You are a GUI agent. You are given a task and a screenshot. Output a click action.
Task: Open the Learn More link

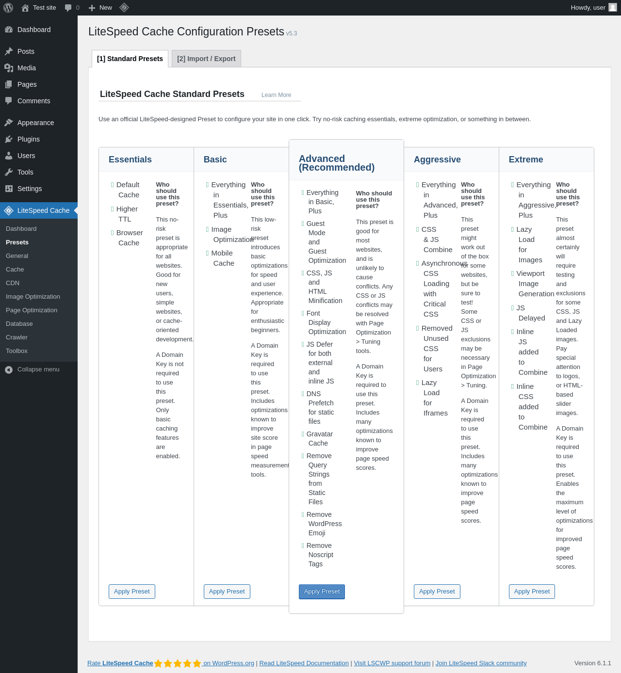(x=277, y=95)
